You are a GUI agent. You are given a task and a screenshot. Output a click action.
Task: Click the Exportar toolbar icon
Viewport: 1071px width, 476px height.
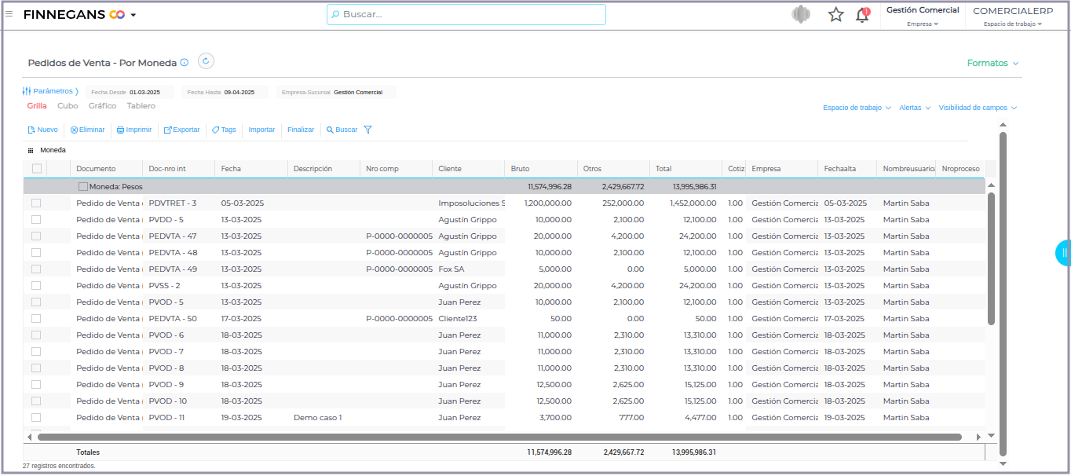181,130
